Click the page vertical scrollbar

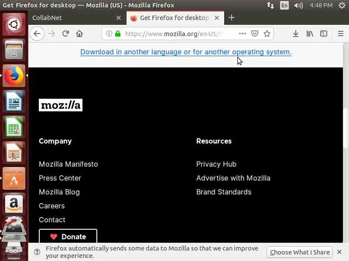(346, 127)
